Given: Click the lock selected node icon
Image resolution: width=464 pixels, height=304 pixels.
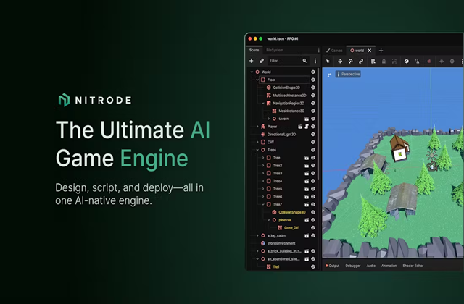Looking at the screenshot, I should coord(384,61).
